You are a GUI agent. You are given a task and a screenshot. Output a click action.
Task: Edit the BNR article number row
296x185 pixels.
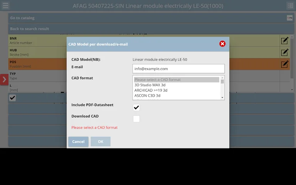284,40
